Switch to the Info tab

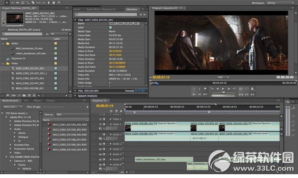coord(26,100)
